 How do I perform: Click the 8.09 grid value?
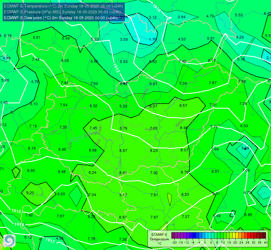[x=65, y=61]
